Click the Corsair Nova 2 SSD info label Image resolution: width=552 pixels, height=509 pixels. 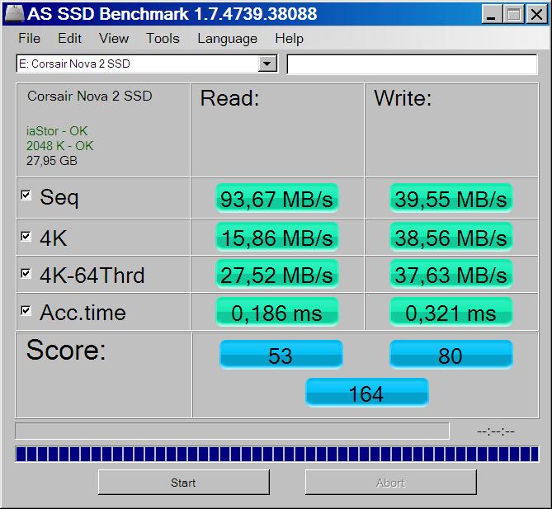[90, 96]
